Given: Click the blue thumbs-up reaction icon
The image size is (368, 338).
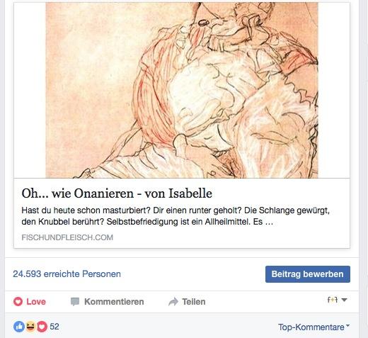Looking at the screenshot, I should click(19, 327).
